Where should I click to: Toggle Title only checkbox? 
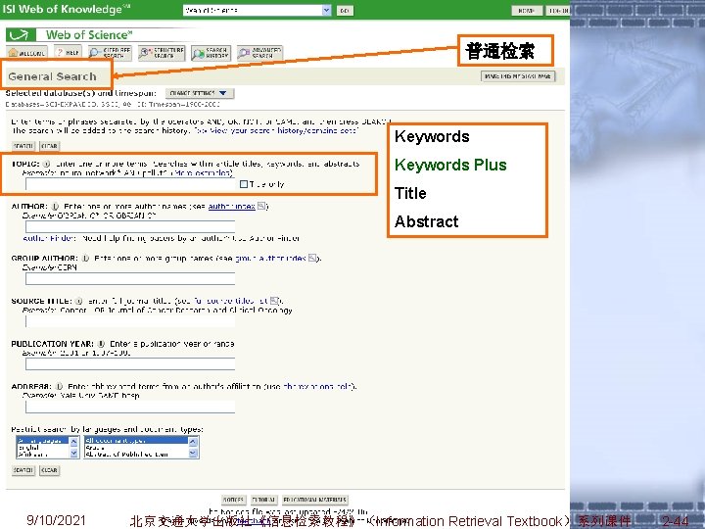tap(244, 184)
